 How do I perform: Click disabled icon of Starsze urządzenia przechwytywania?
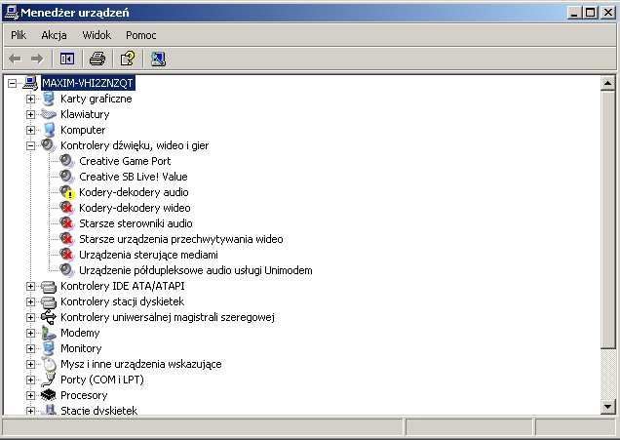pyautogui.click(x=67, y=239)
